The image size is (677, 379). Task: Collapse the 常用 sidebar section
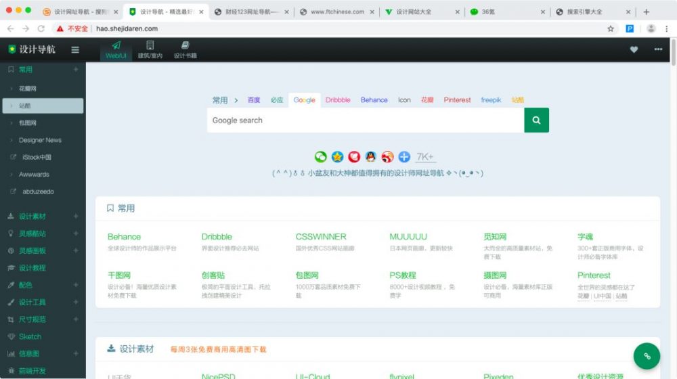(x=26, y=69)
